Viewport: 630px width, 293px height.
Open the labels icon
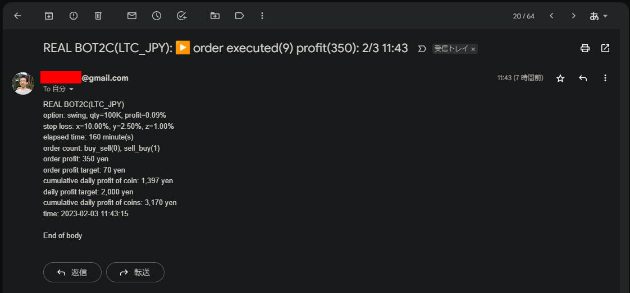pyautogui.click(x=239, y=16)
